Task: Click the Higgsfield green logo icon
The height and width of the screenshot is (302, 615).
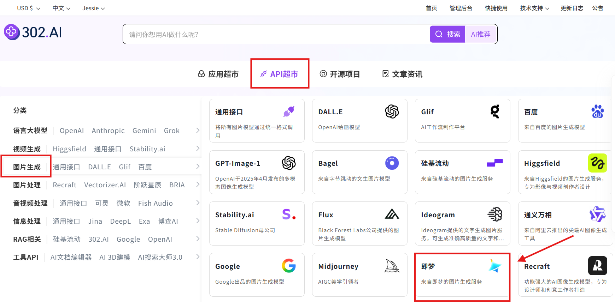Action: tap(598, 163)
